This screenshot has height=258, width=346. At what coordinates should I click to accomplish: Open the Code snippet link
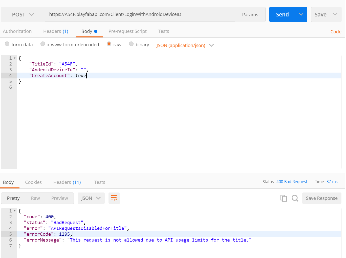click(x=336, y=32)
